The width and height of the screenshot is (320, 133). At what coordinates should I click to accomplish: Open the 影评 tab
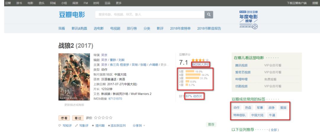[x=160, y=28]
